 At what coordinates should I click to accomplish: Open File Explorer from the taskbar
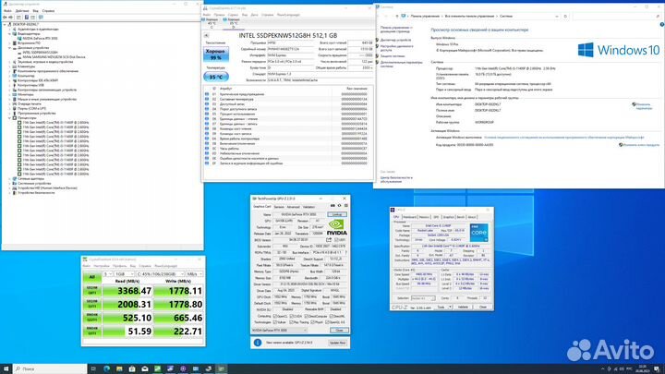(119, 368)
